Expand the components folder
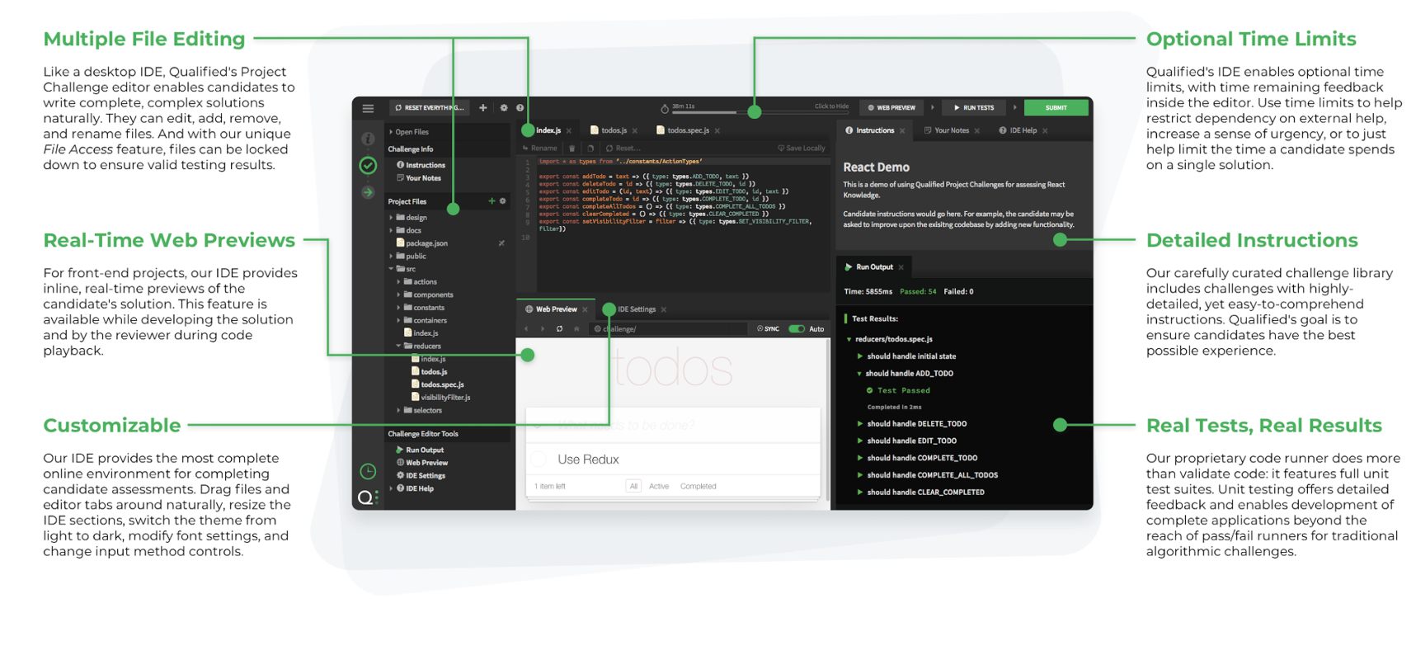Viewport: 1416px width, 660px height. coord(399,295)
